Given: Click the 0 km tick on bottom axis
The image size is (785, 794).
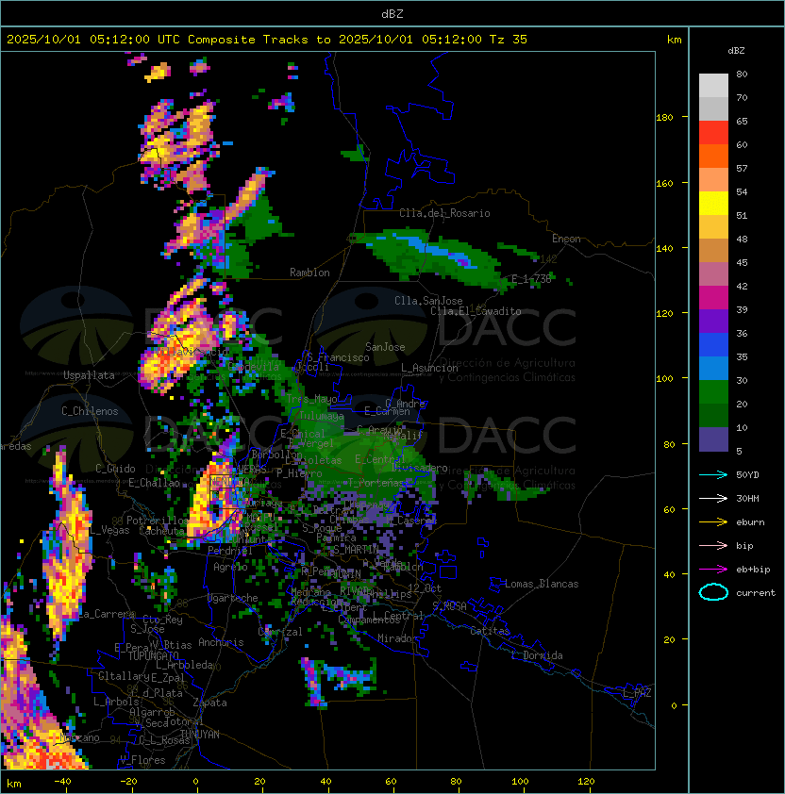Looking at the screenshot, I should coord(196,782).
